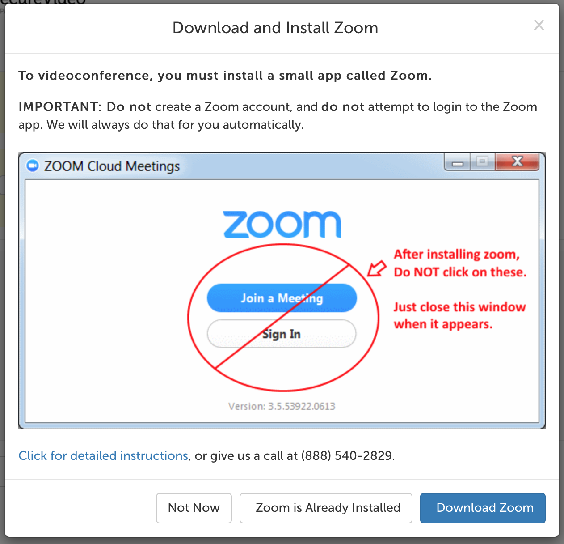Viewport: 564px width, 544px height.
Task: Dismiss the dialog with Not Now
Action: click(x=194, y=508)
